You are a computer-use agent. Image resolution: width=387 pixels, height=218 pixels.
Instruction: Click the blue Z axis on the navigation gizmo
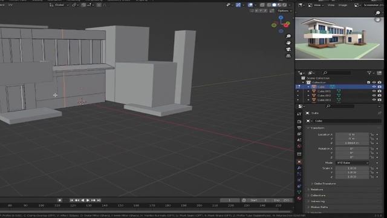pos(281,18)
